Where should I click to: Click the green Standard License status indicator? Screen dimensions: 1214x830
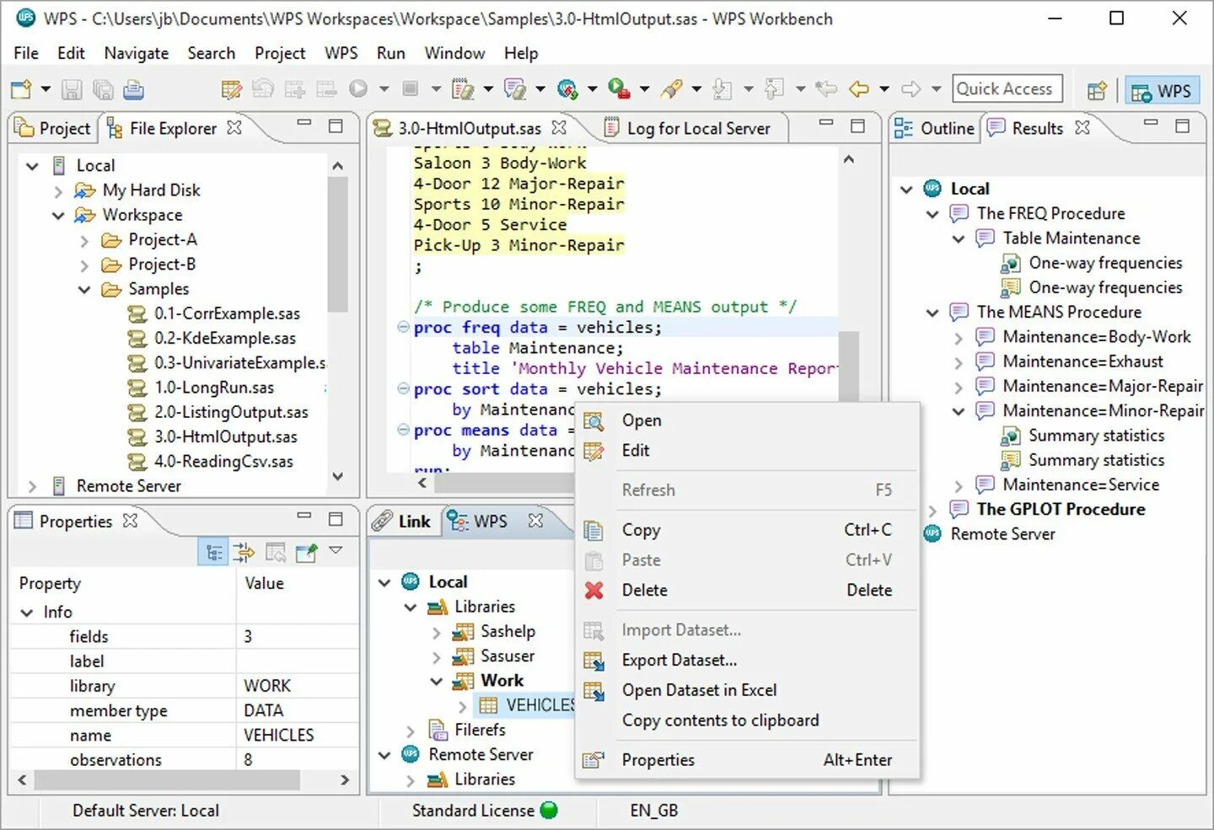pos(549,811)
